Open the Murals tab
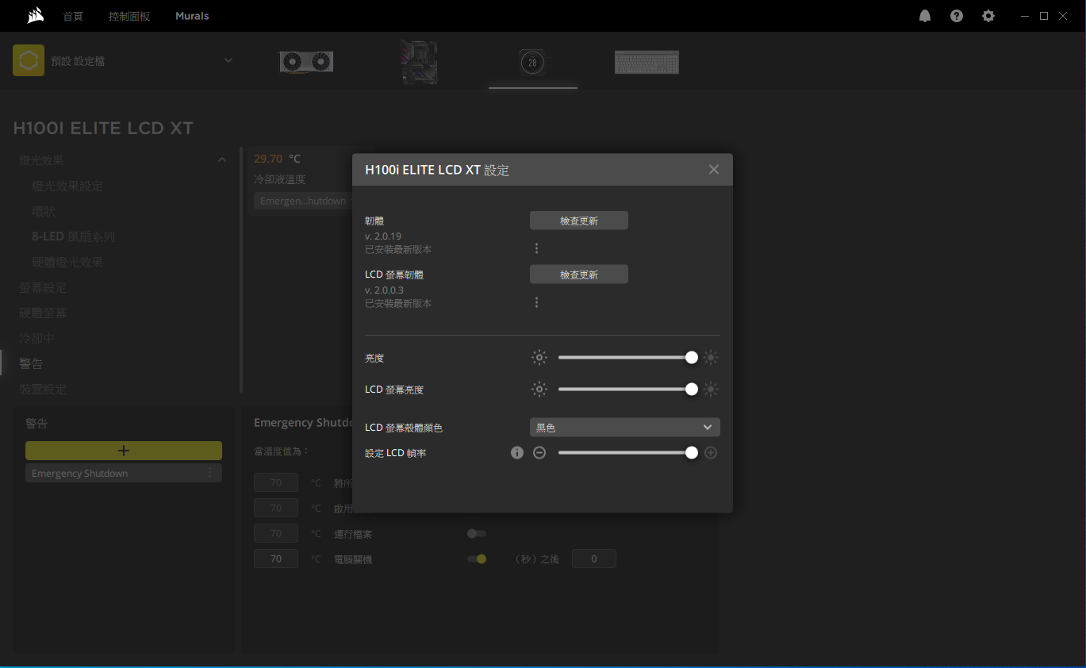The width and height of the screenshot is (1086, 668). tap(192, 16)
